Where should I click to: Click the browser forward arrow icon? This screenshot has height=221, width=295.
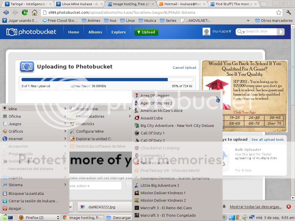[x=15, y=12]
